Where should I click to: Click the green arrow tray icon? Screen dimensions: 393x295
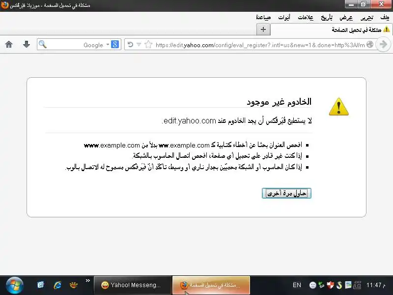(321, 285)
